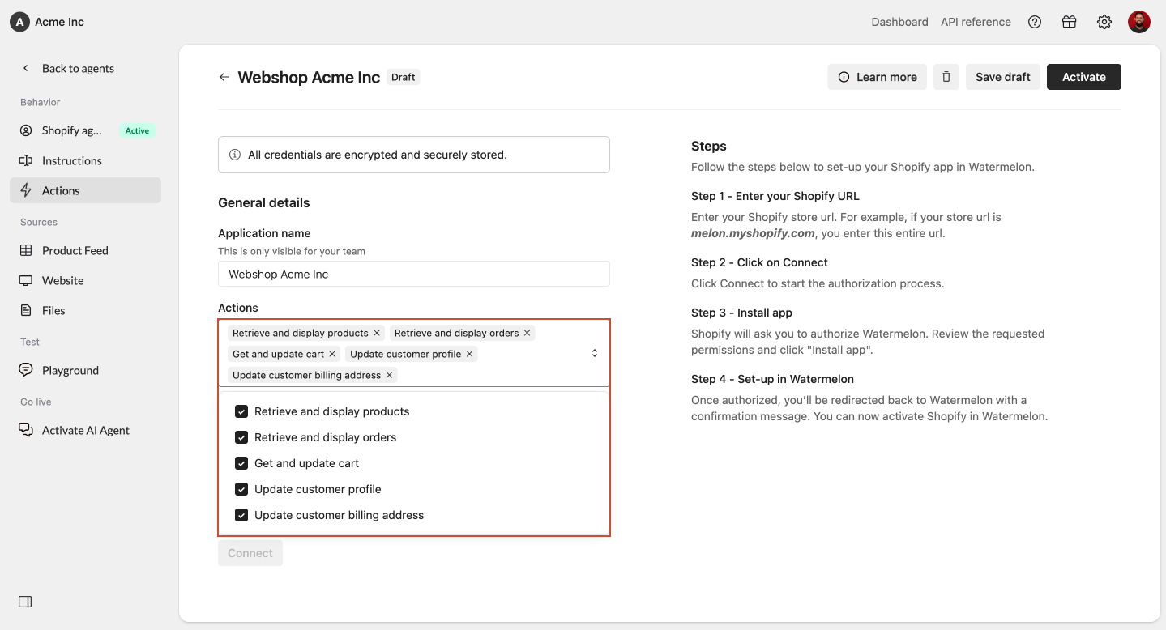The width and height of the screenshot is (1166, 630).
Task: Click the melon.myshopify.com example URL text
Action: [753, 233]
